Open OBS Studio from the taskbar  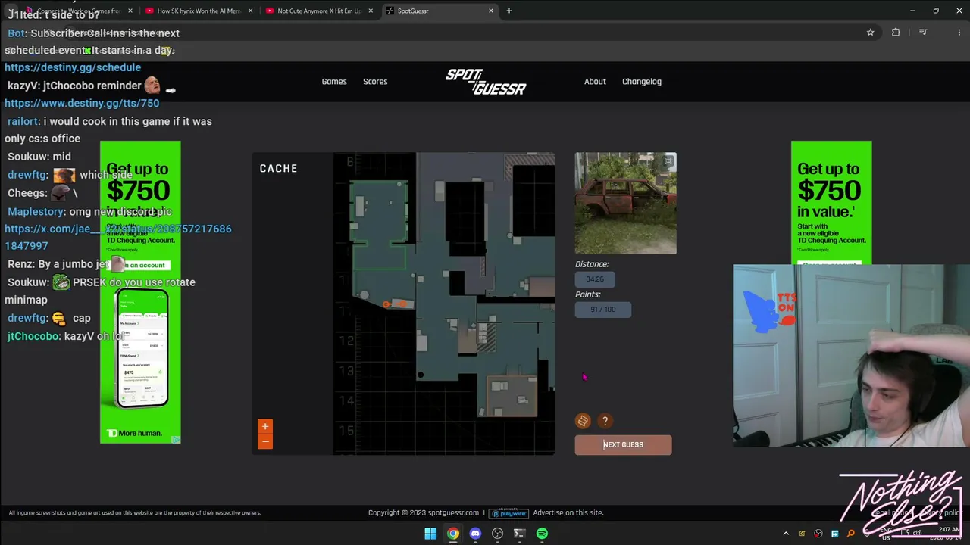(497, 534)
